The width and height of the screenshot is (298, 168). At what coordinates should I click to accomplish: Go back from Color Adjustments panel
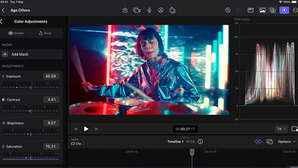1,21
